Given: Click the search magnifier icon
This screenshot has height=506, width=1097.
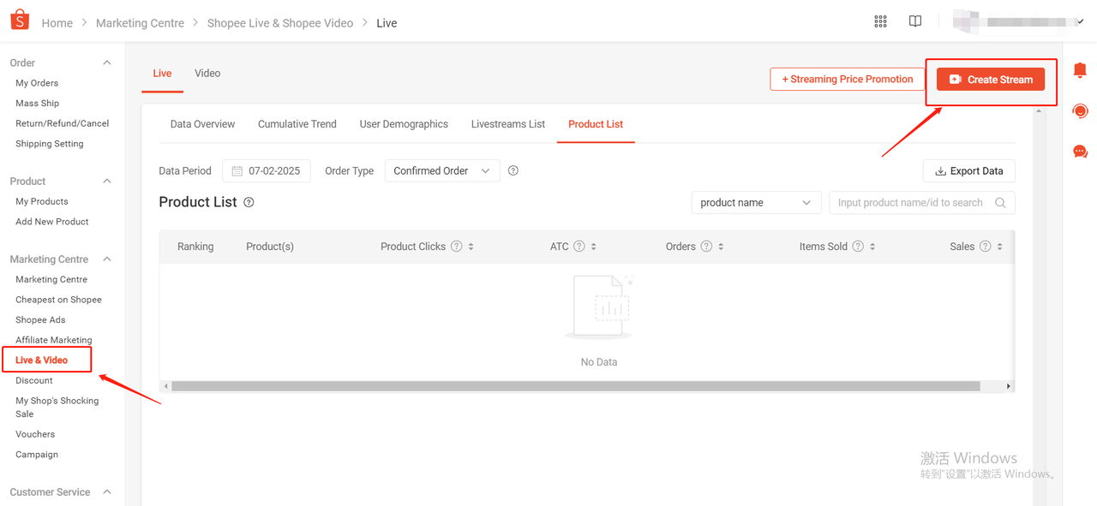Looking at the screenshot, I should 1000,203.
